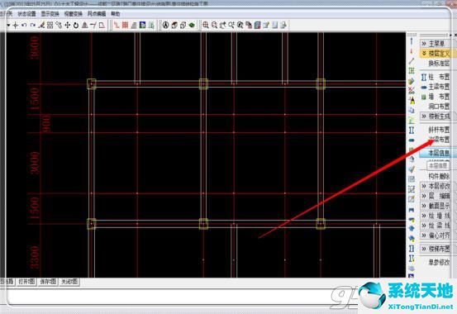Click the four-arrow move toolbar icon
This screenshot has width=457, height=314.
click(67, 26)
